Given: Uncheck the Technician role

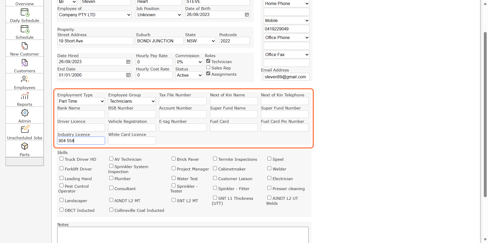Looking at the screenshot, I should click(208, 61).
